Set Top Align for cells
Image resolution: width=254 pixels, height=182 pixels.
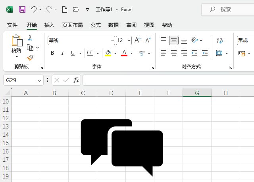coord(164,39)
